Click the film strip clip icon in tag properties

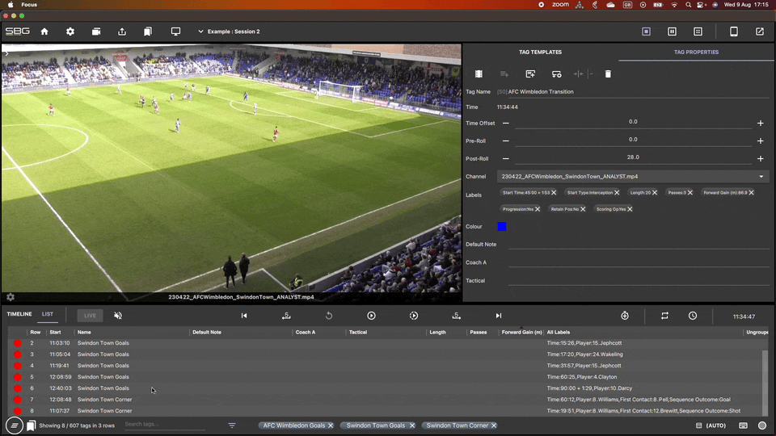pyautogui.click(x=479, y=74)
